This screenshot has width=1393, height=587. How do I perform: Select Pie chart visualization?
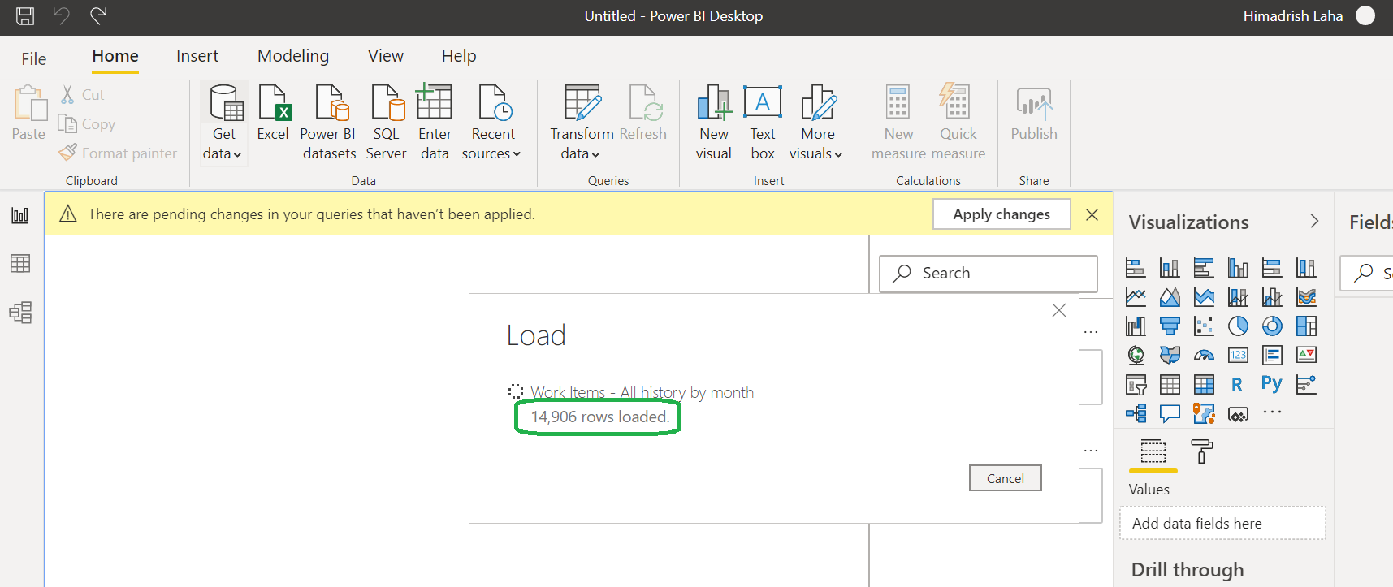(1238, 326)
